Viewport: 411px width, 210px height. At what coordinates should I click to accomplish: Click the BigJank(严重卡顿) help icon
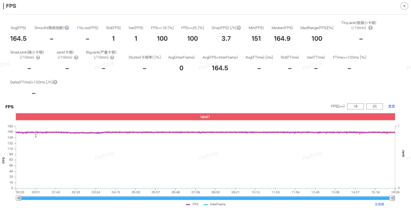(x=112, y=57)
